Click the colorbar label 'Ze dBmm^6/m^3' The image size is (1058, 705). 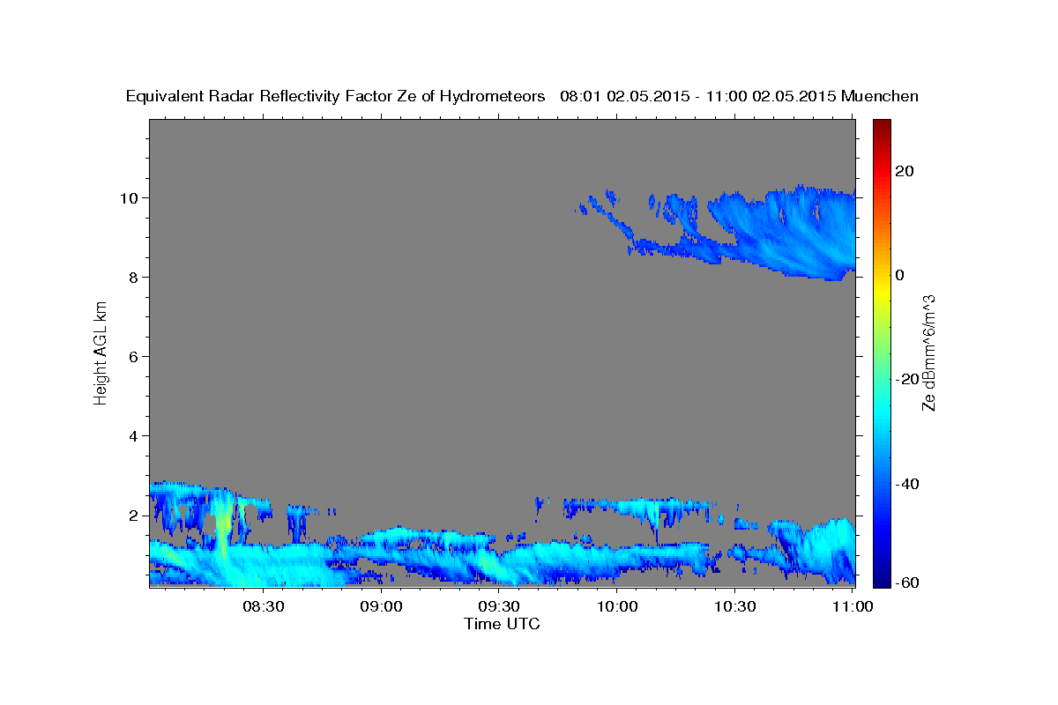click(x=928, y=352)
